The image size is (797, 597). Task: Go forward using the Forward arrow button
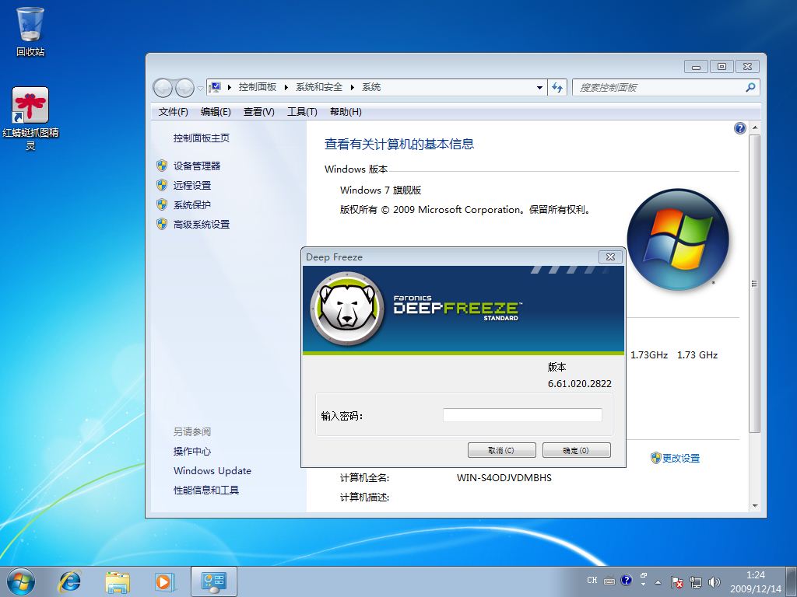click(184, 88)
